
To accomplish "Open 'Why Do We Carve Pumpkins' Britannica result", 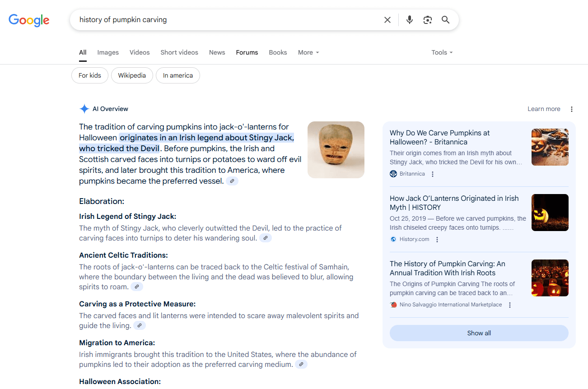I will 440,137.
